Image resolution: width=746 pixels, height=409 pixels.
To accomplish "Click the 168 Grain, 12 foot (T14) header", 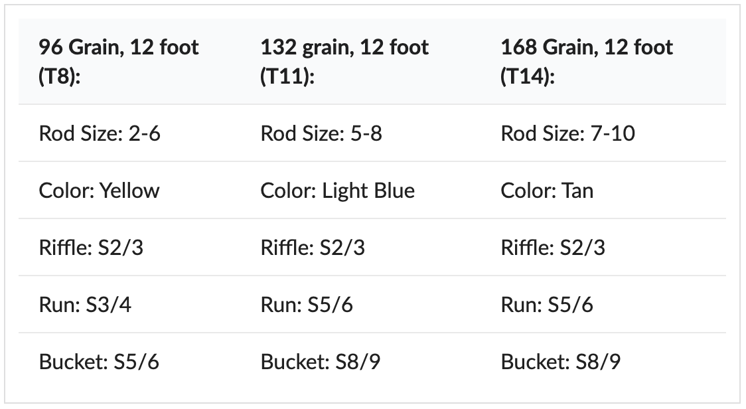I will pos(603,62).
